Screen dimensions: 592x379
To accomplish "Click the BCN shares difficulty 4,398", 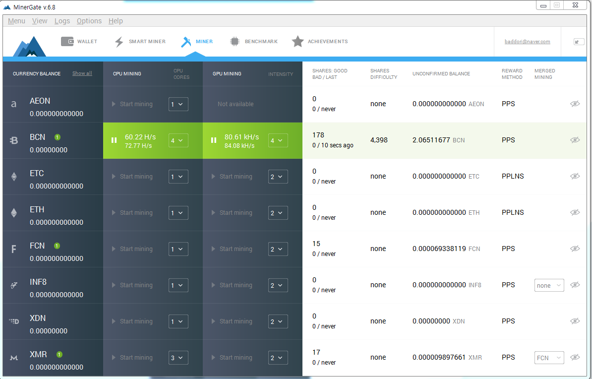I will click(x=379, y=140).
